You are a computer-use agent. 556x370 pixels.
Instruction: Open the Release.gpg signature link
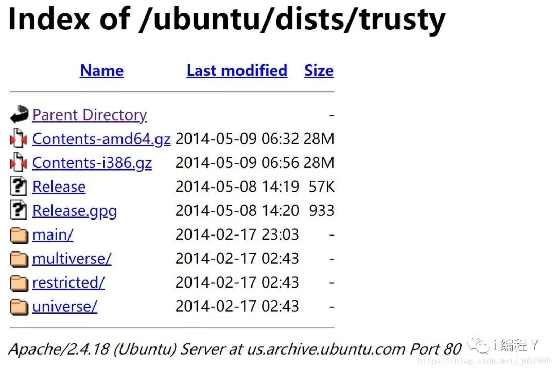click(75, 211)
